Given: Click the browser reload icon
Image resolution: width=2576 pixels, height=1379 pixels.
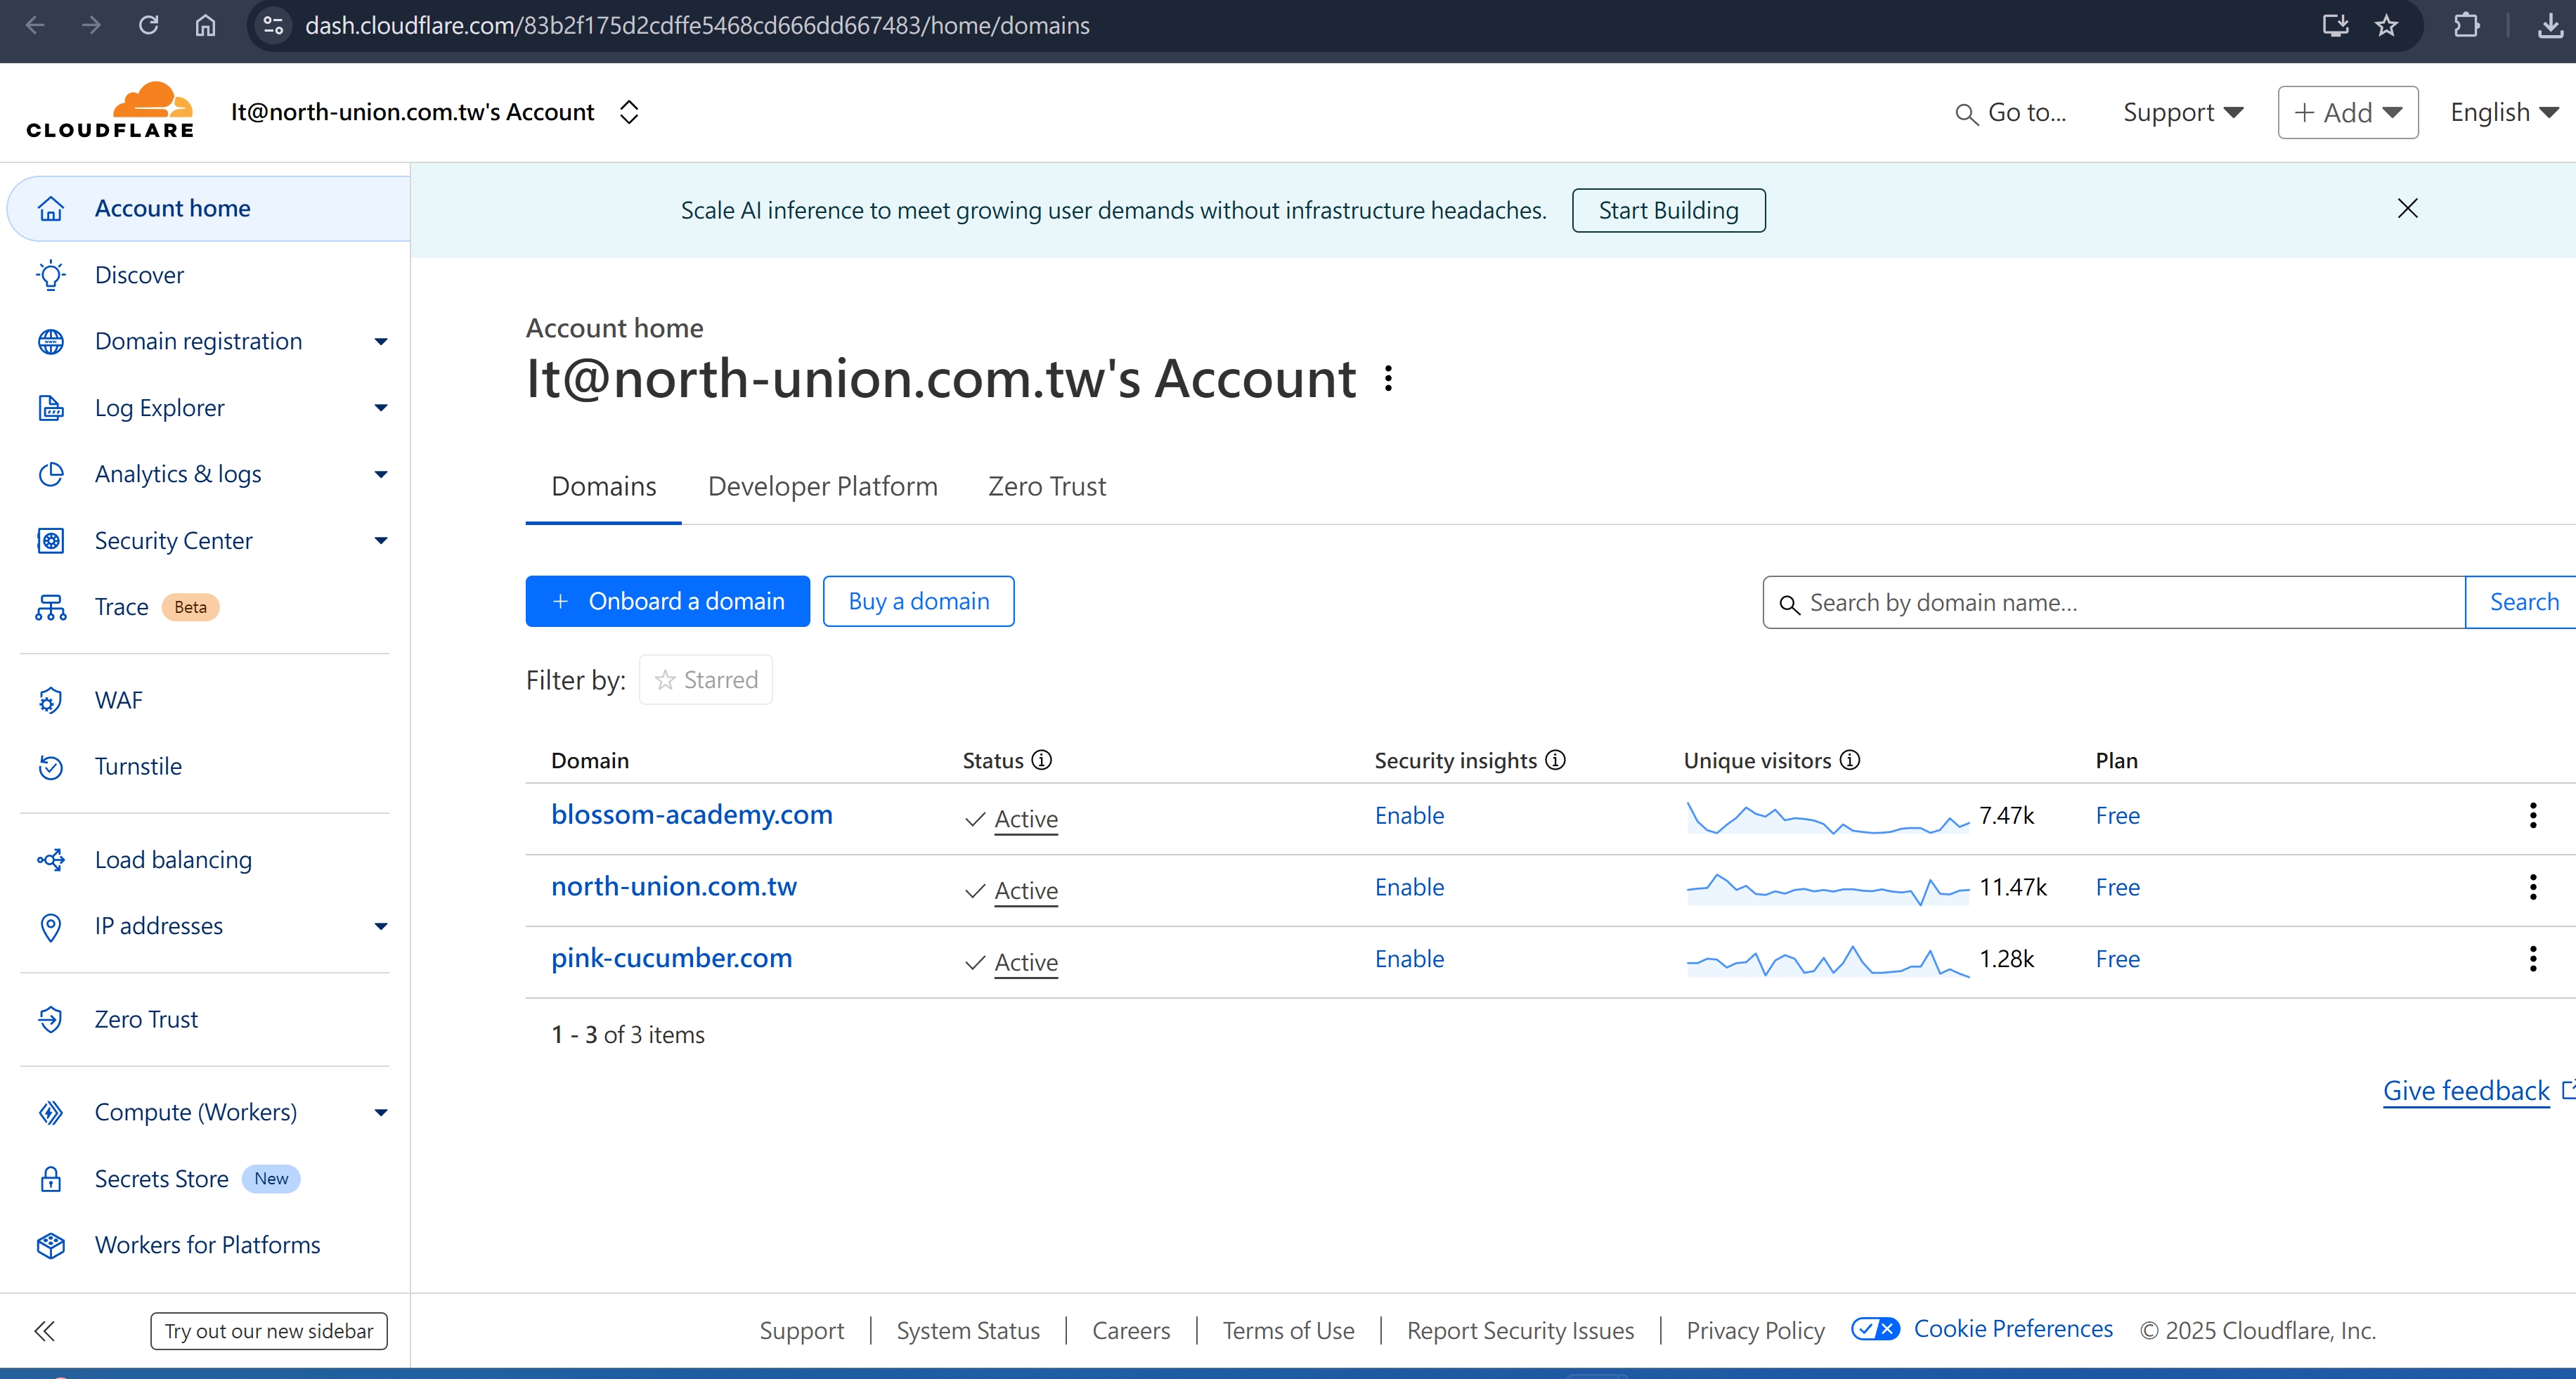Looking at the screenshot, I should tap(148, 25).
